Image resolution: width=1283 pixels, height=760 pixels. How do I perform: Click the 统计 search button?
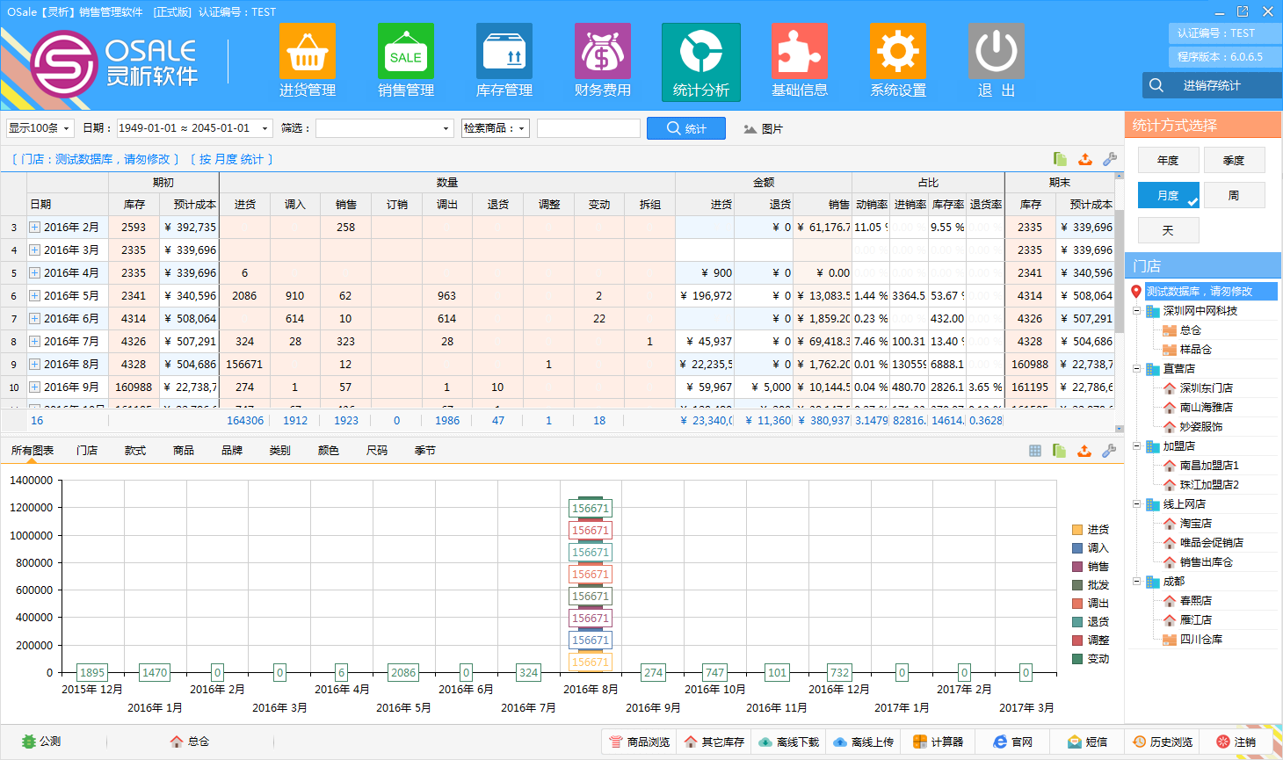[686, 128]
